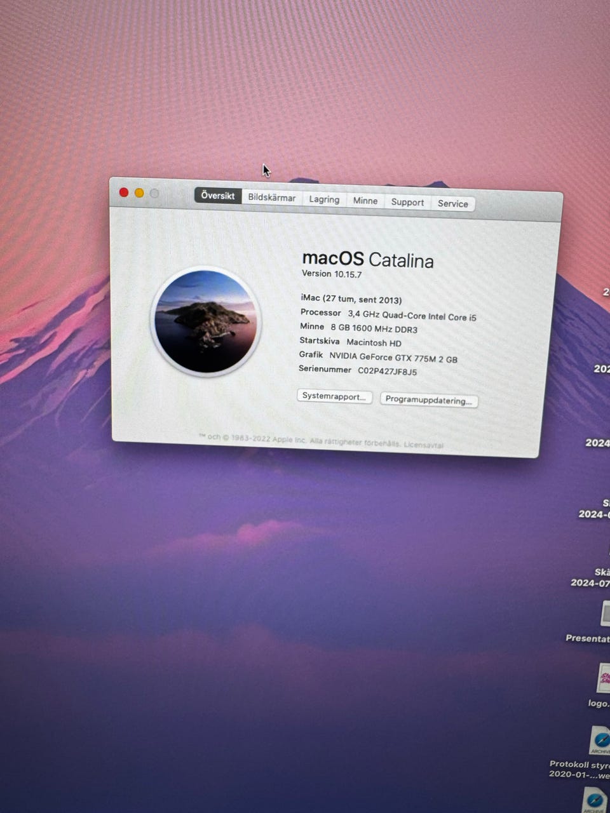Open the Service tab
Viewport: 610px width, 813px height.
452,204
